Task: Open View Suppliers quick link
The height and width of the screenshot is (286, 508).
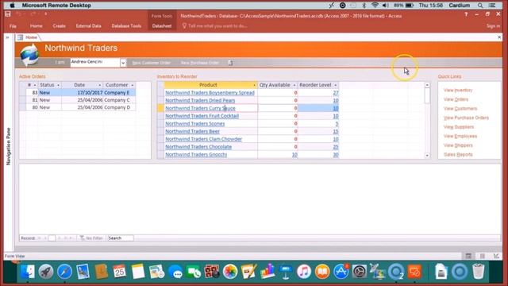Action: tap(459, 127)
